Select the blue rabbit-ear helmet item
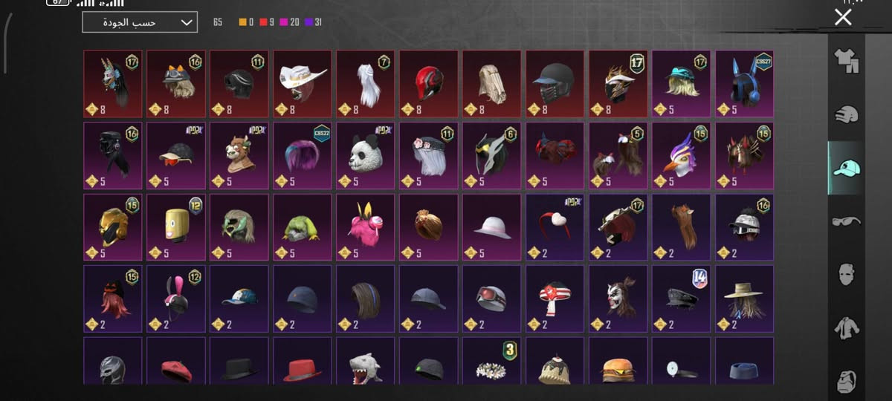This screenshot has height=401, width=892. click(744, 84)
